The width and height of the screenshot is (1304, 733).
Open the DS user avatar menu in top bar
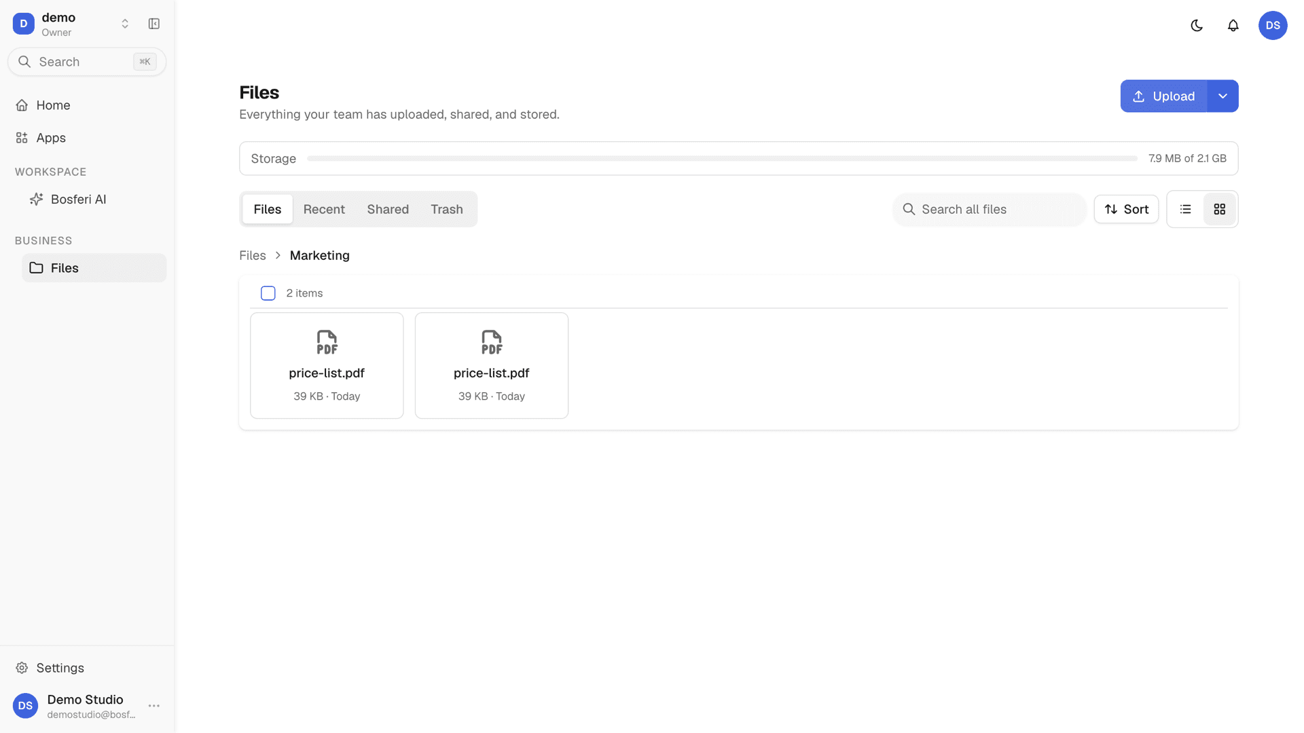(1273, 25)
